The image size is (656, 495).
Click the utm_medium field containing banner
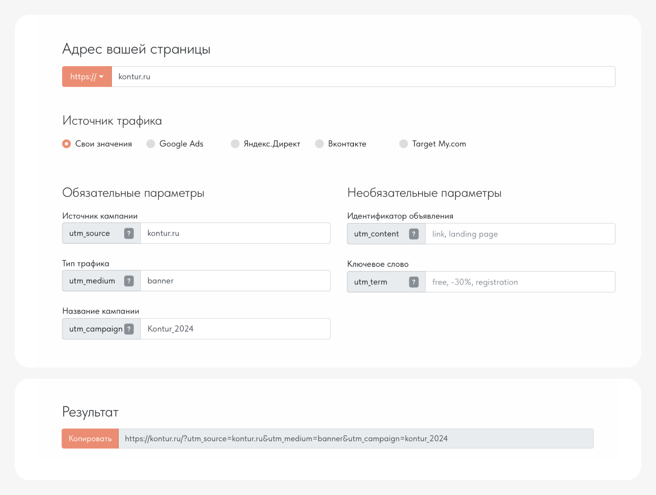pyautogui.click(x=235, y=281)
